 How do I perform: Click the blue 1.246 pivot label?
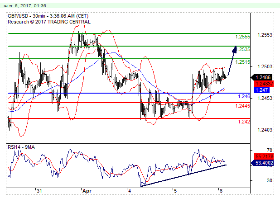click(x=244, y=97)
